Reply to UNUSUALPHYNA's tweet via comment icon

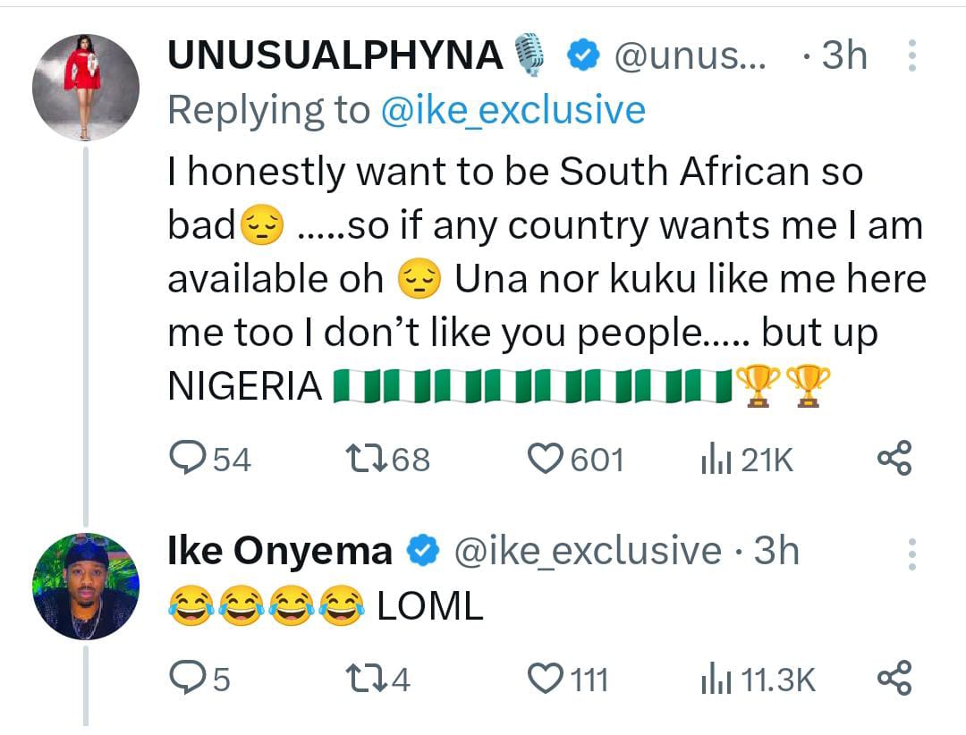[186, 459]
